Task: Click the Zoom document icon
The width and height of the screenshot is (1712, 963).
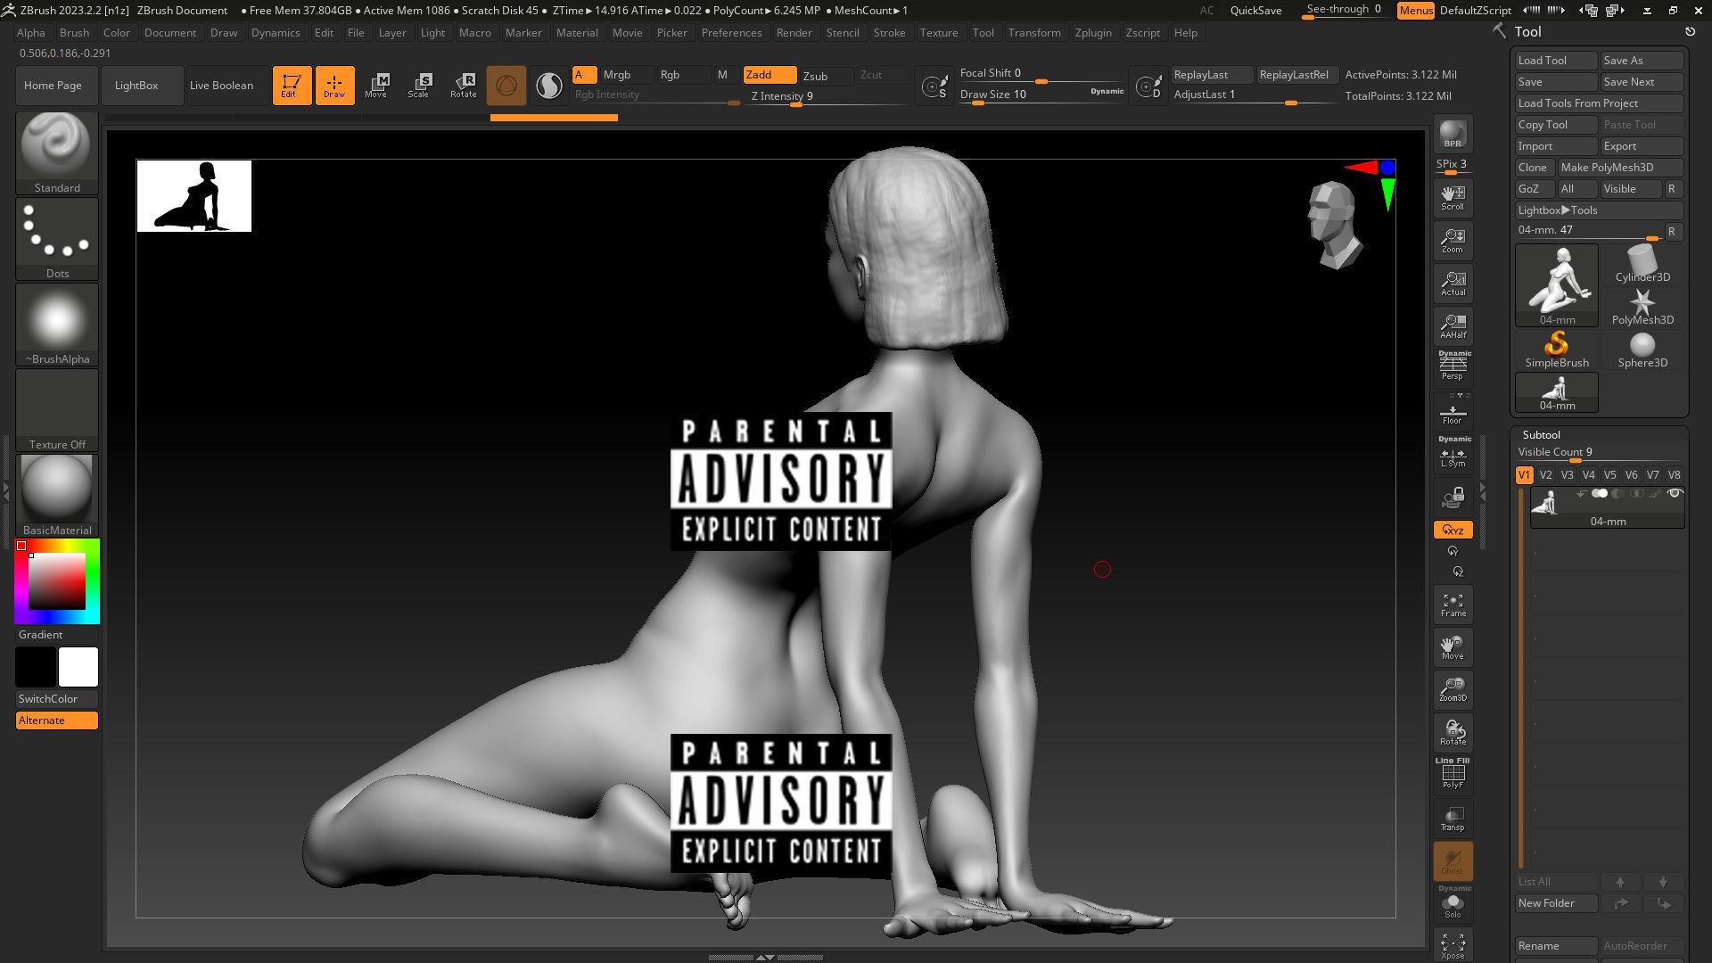Action: click(1453, 240)
